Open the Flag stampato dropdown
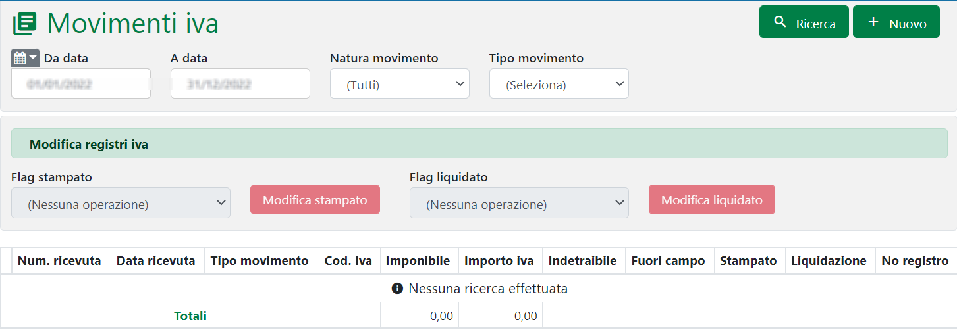 pyautogui.click(x=121, y=203)
